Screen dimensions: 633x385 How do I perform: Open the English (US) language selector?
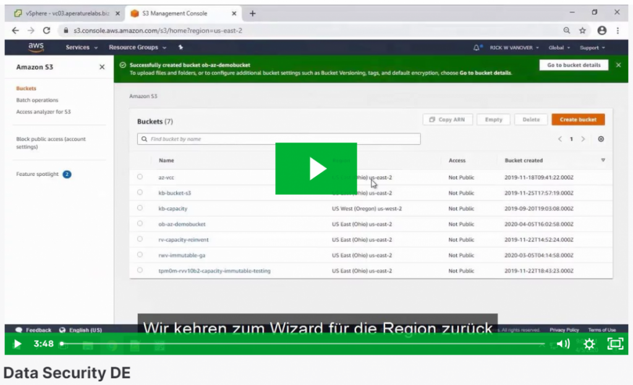pyautogui.click(x=80, y=330)
